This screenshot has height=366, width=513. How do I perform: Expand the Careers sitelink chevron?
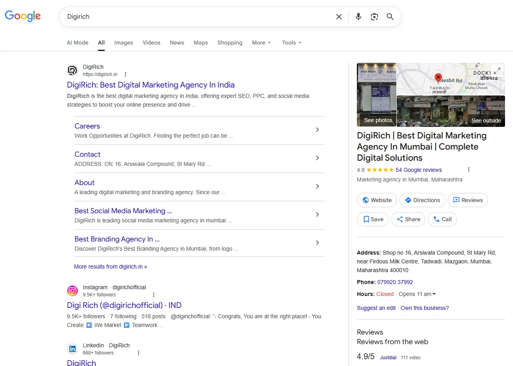[317, 130]
